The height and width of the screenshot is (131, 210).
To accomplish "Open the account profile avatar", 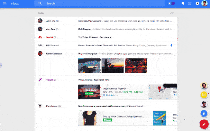I will click(204, 3).
